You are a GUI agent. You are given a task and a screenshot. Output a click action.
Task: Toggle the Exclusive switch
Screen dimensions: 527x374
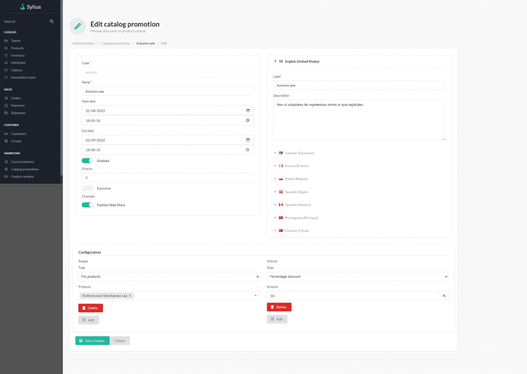point(87,188)
